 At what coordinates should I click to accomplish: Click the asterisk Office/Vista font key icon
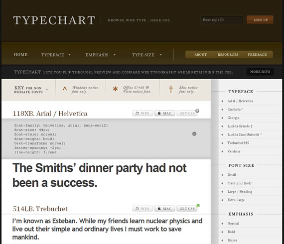115,89
